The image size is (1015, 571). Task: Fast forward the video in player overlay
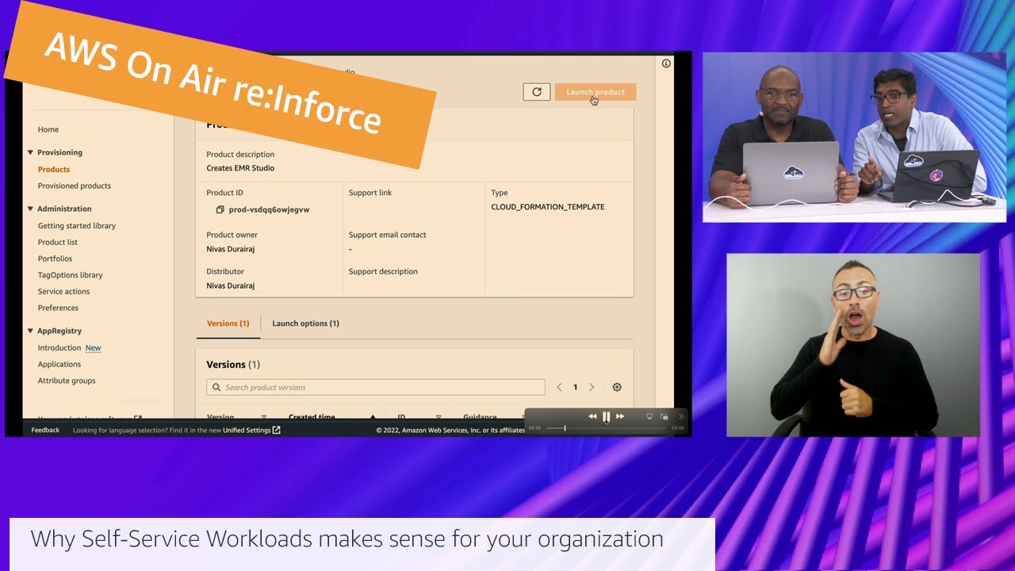point(620,416)
